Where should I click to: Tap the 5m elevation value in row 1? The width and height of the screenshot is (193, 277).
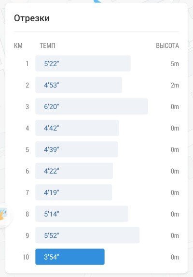[x=175, y=64]
